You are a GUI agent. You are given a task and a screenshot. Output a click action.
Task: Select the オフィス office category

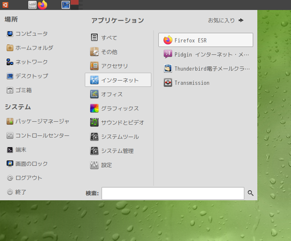[x=118, y=94]
